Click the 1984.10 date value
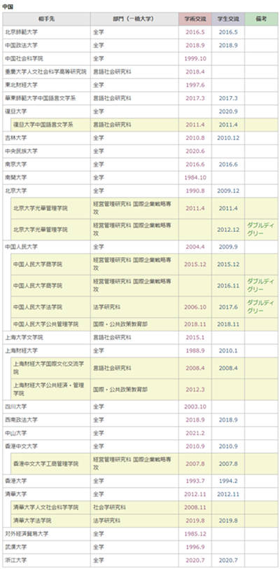This screenshot has width=280, height=569. pos(195,177)
